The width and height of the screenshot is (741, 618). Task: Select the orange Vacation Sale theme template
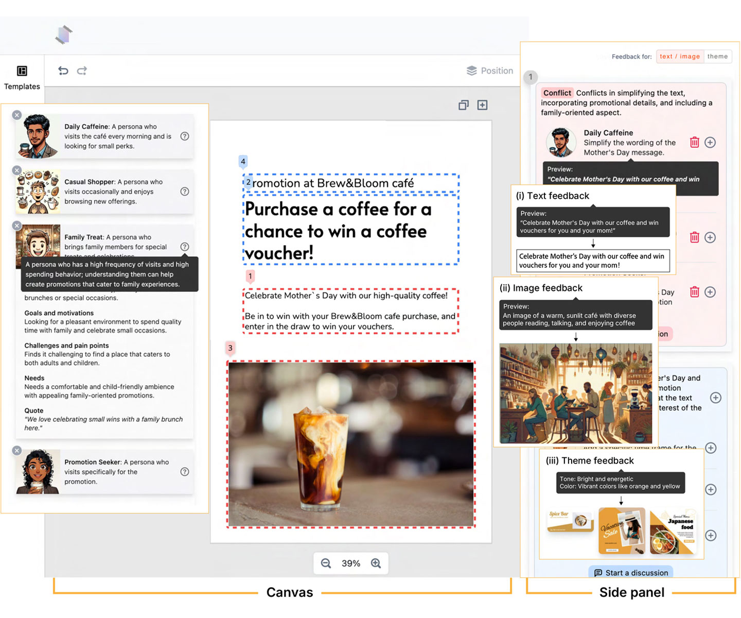pyautogui.click(x=621, y=530)
